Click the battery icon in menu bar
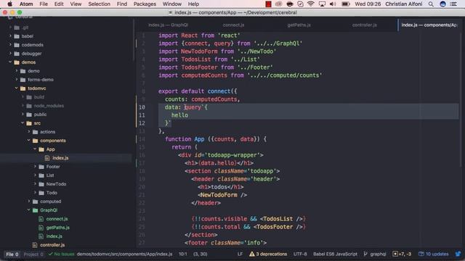The width and height of the screenshot is (465, 261). (345, 4)
